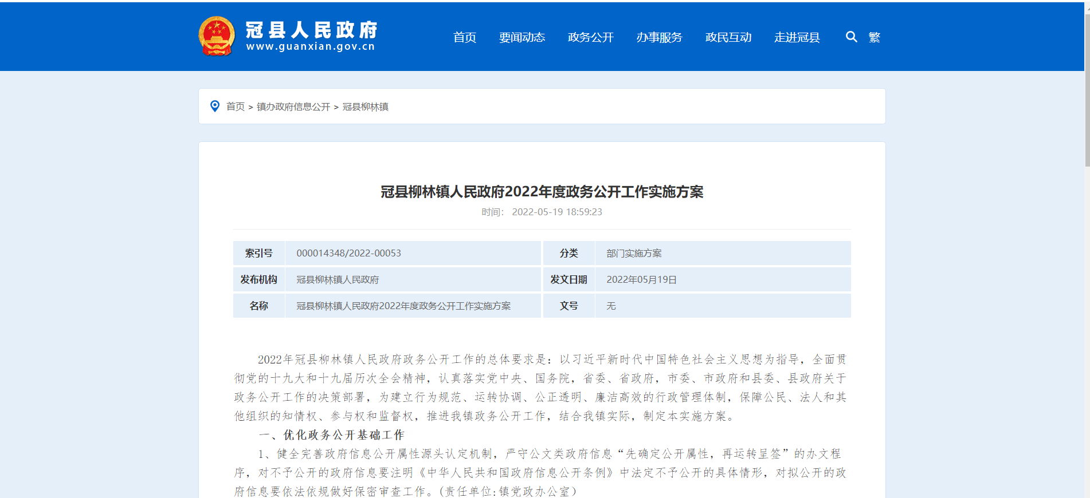The width and height of the screenshot is (1090, 498).
Task: Click the 冠县人民政府 site title
Action: click(312, 30)
